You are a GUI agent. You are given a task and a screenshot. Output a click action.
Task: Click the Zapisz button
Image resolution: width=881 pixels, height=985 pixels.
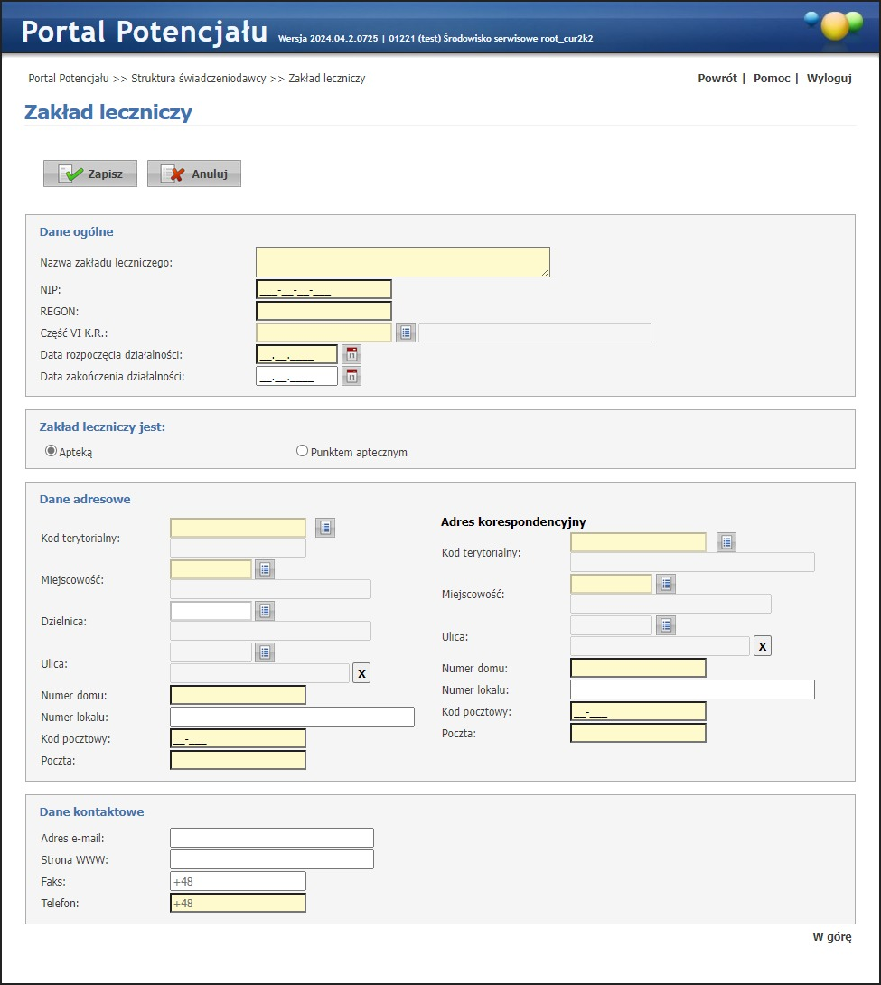pos(90,174)
